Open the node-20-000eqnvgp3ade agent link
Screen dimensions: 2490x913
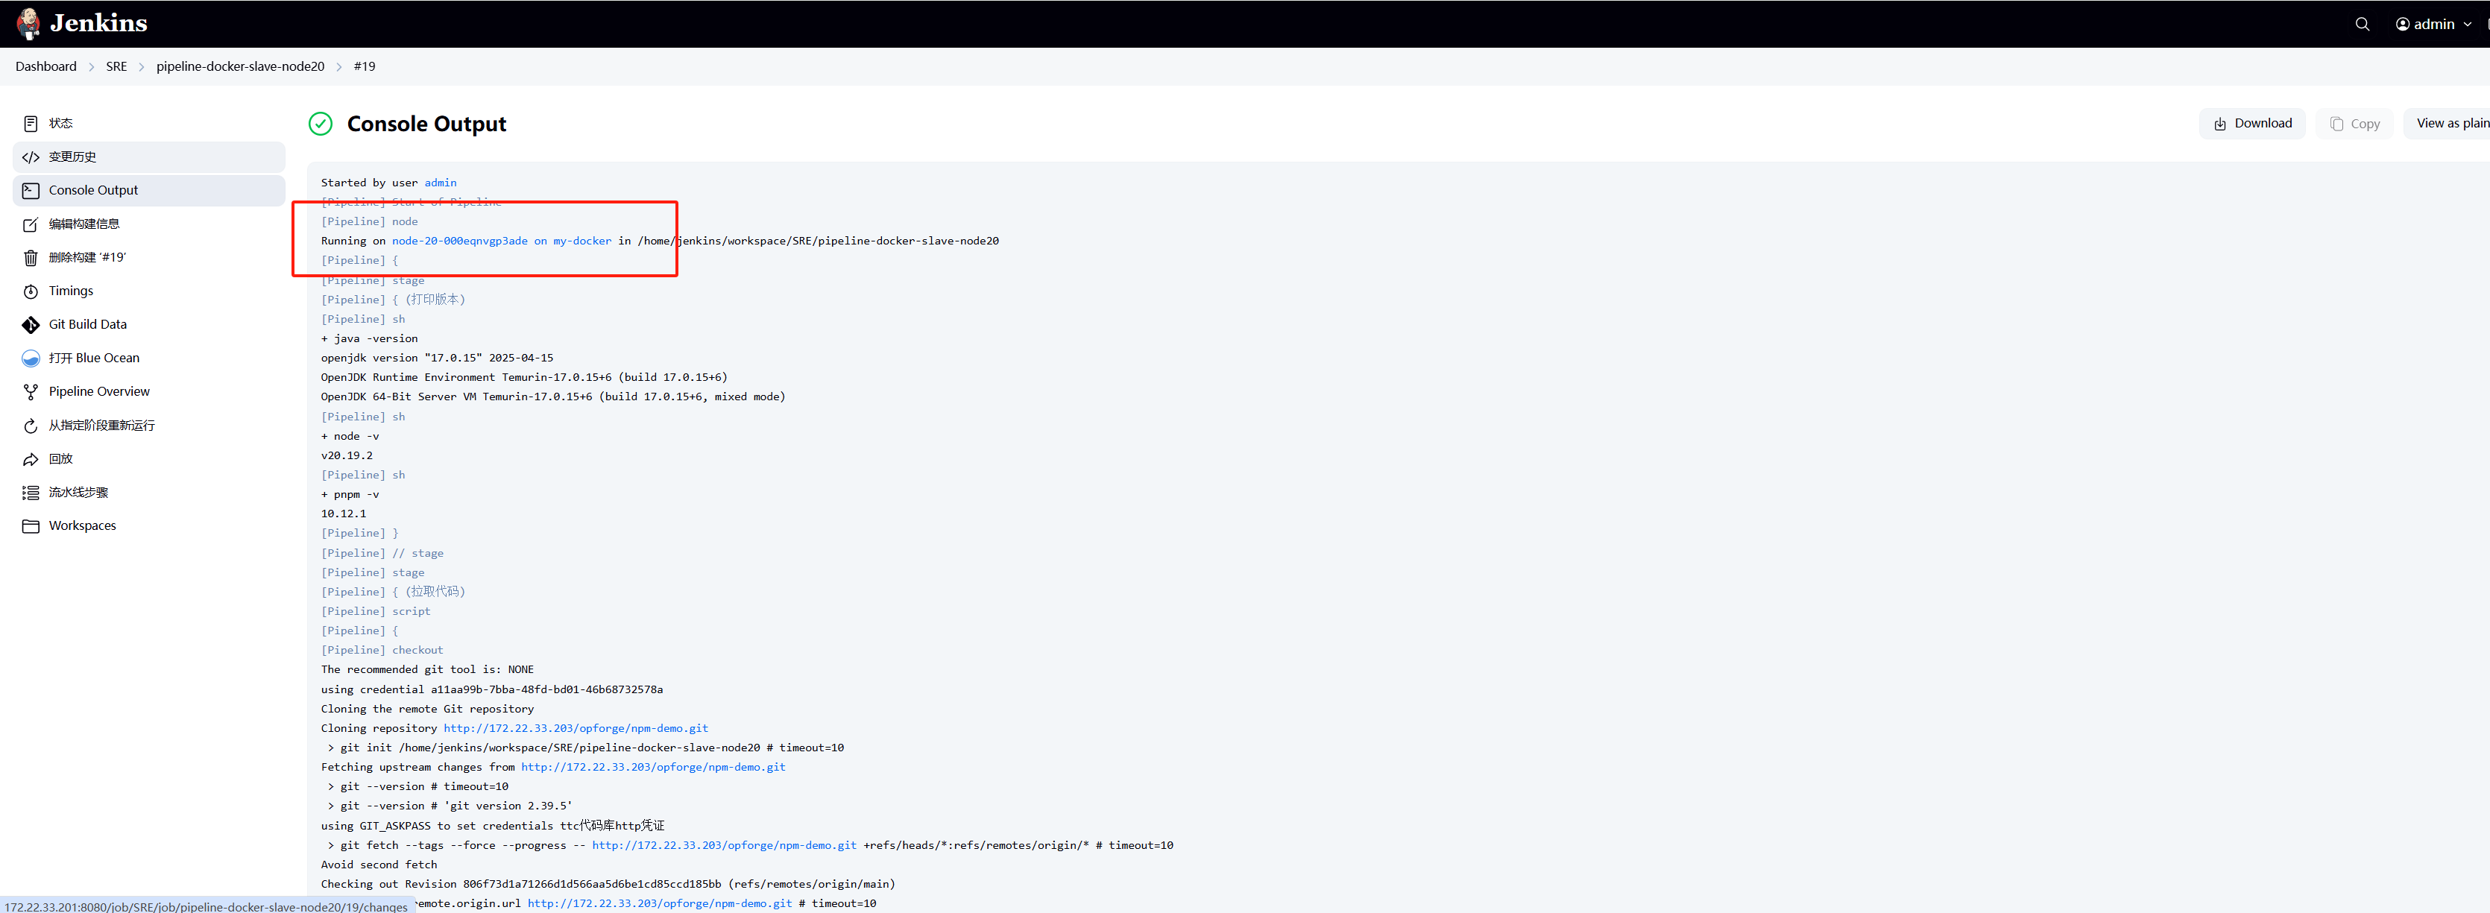tap(459, 241)
